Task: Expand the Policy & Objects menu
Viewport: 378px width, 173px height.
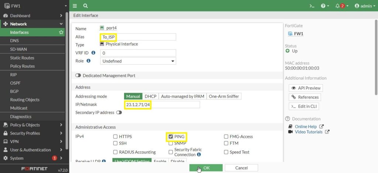Action: pyautogui.click(x=33, y=125)
